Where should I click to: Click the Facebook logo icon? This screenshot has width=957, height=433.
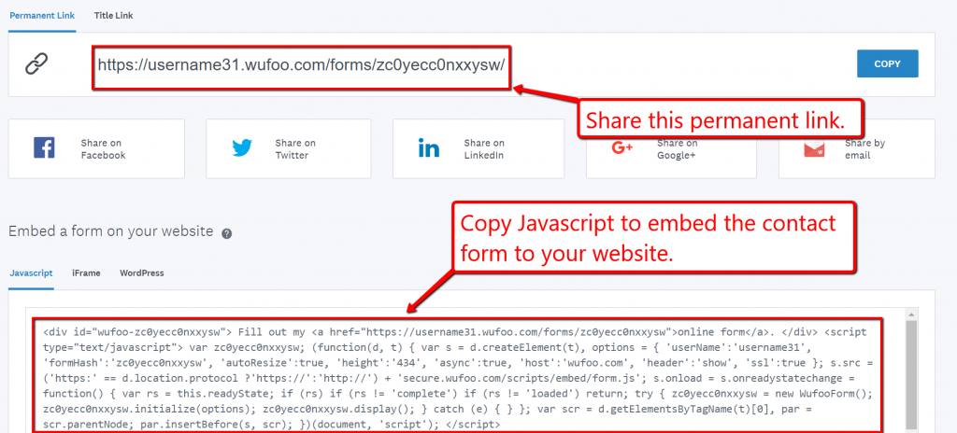(44, 148)
